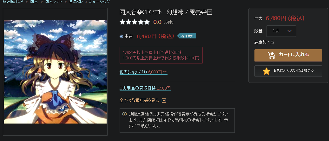Click the yellow star favorites icon

click(x=266, y=71)
